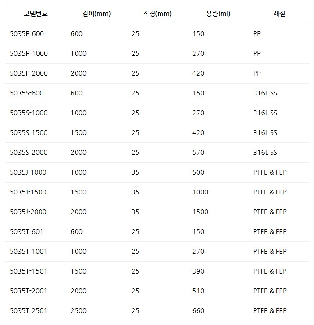Click the 2500 length value
This screenshot has width=314, height=325.
click(79, 311)
